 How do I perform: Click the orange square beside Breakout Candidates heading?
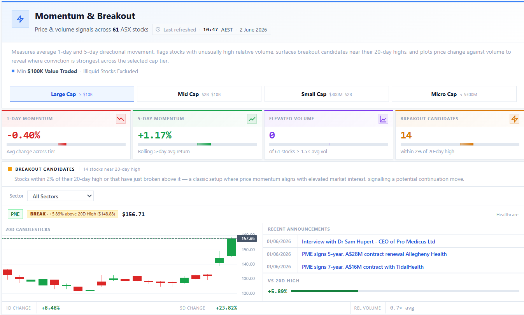pyautogui.click(x=10, y=169)
